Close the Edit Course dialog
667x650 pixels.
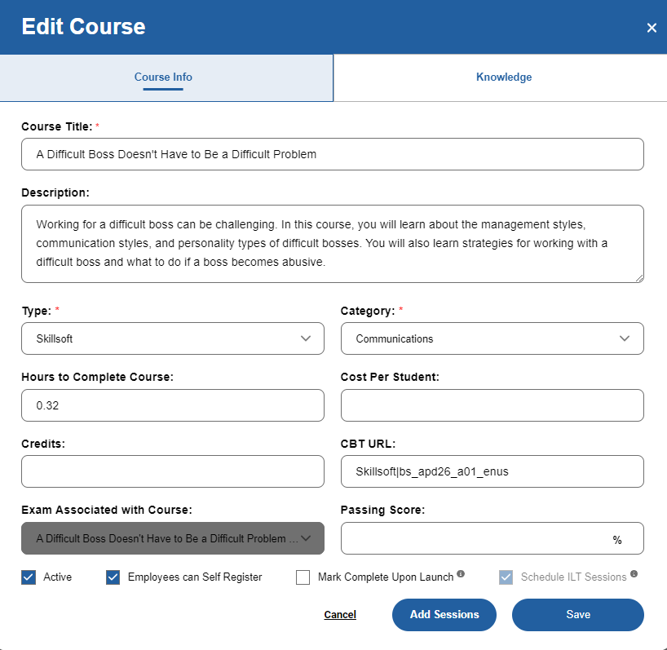[652, 27]
